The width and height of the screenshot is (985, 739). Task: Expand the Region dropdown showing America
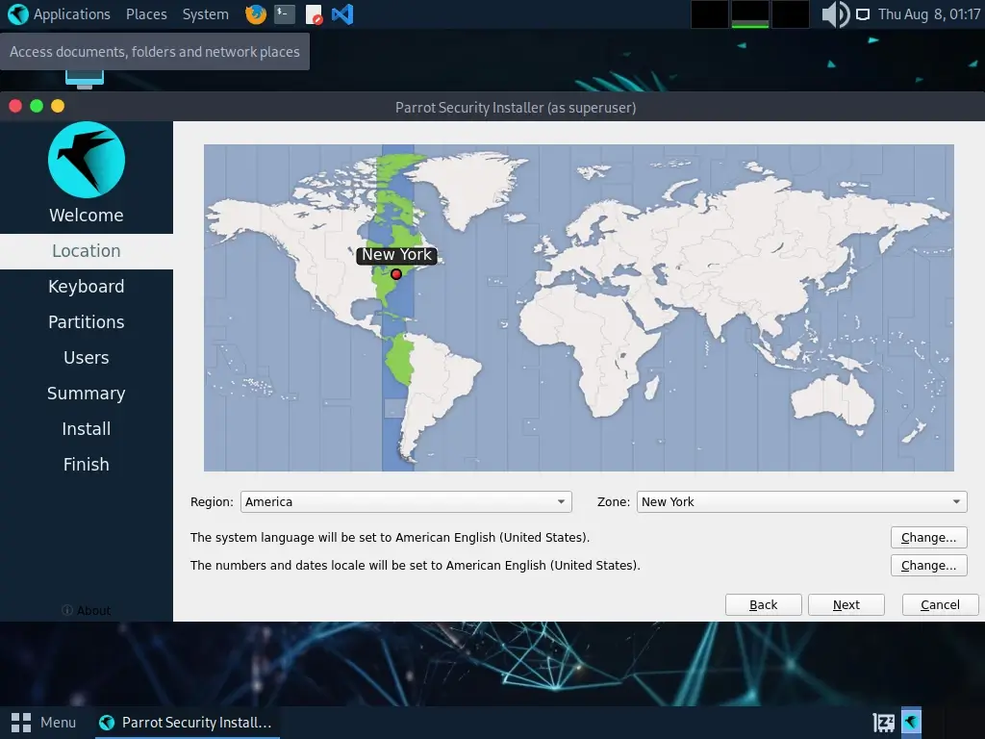[406, 501]
